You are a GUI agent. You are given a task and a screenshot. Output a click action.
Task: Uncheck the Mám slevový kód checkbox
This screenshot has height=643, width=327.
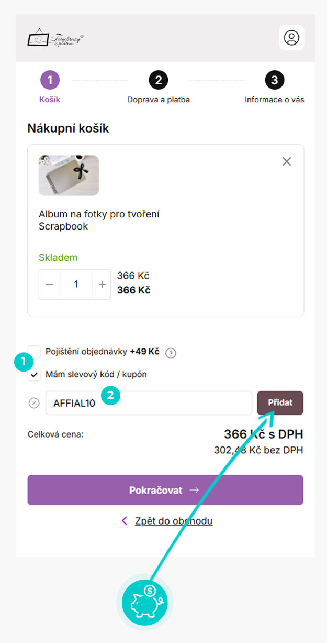click(x=35, y=375)
